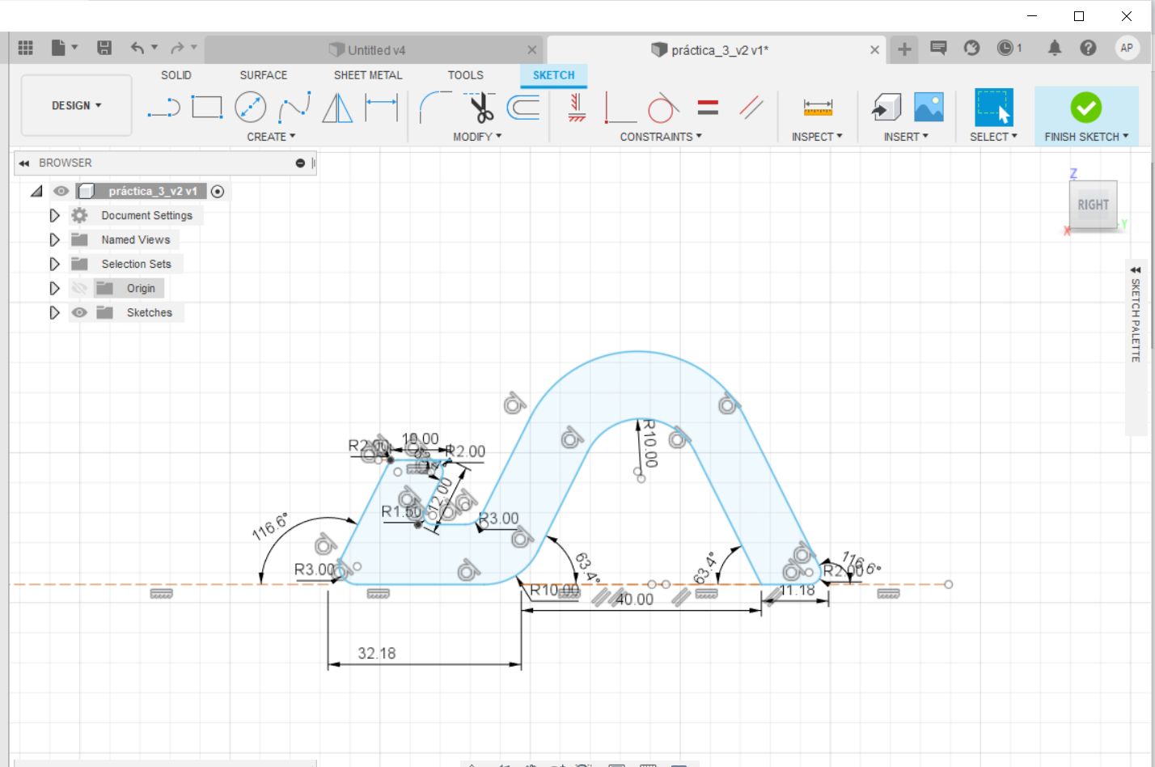Viewport: 1155px width, 767px height.
Task: Toggle Sketches folder visibility
Action: [x=79, y=312]
